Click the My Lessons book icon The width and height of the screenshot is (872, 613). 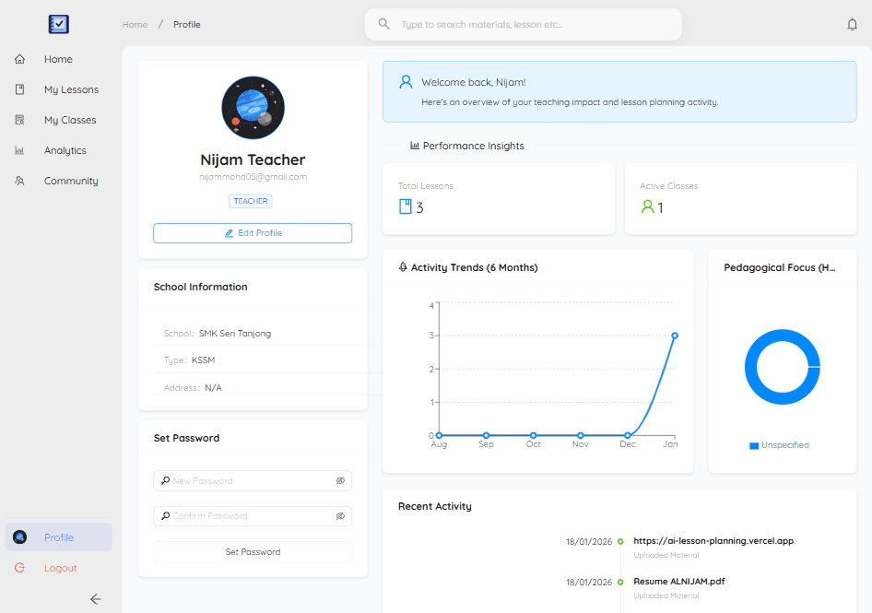pos(19,89)
